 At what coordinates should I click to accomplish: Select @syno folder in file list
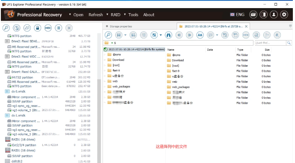coord(176,55)
